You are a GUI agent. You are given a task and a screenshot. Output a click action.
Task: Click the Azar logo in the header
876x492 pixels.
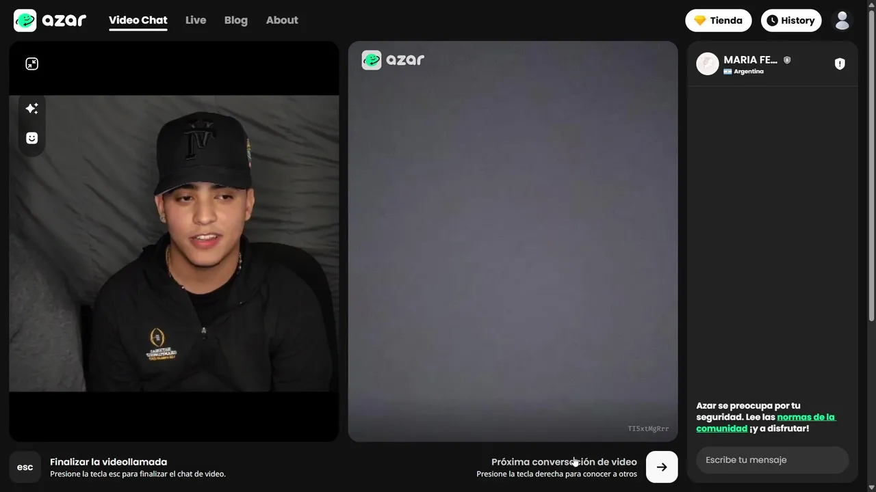click(50, 20)
